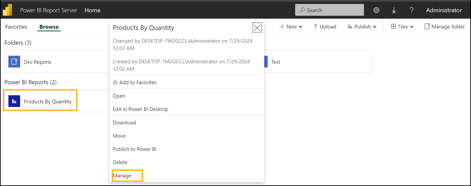Select Delete in the report menu
Screen dimensions: 471x186
(x=120, y=162)
